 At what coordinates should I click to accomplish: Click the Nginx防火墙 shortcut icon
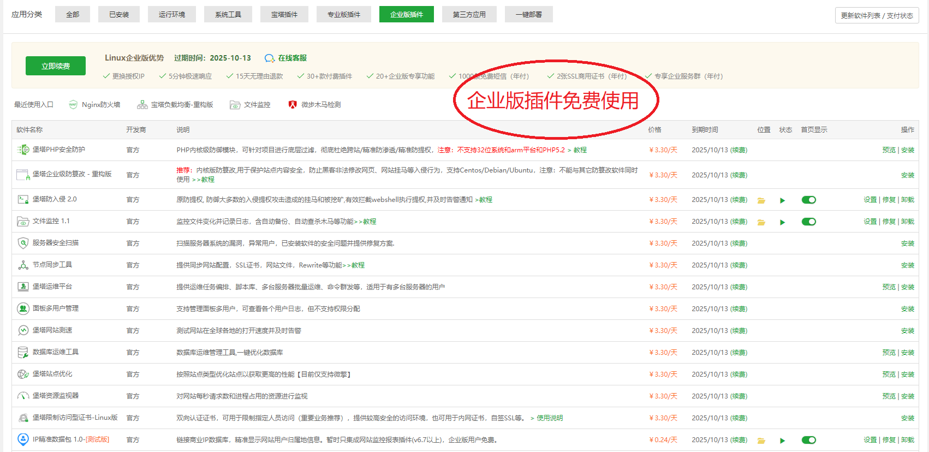tap(73, 105)
